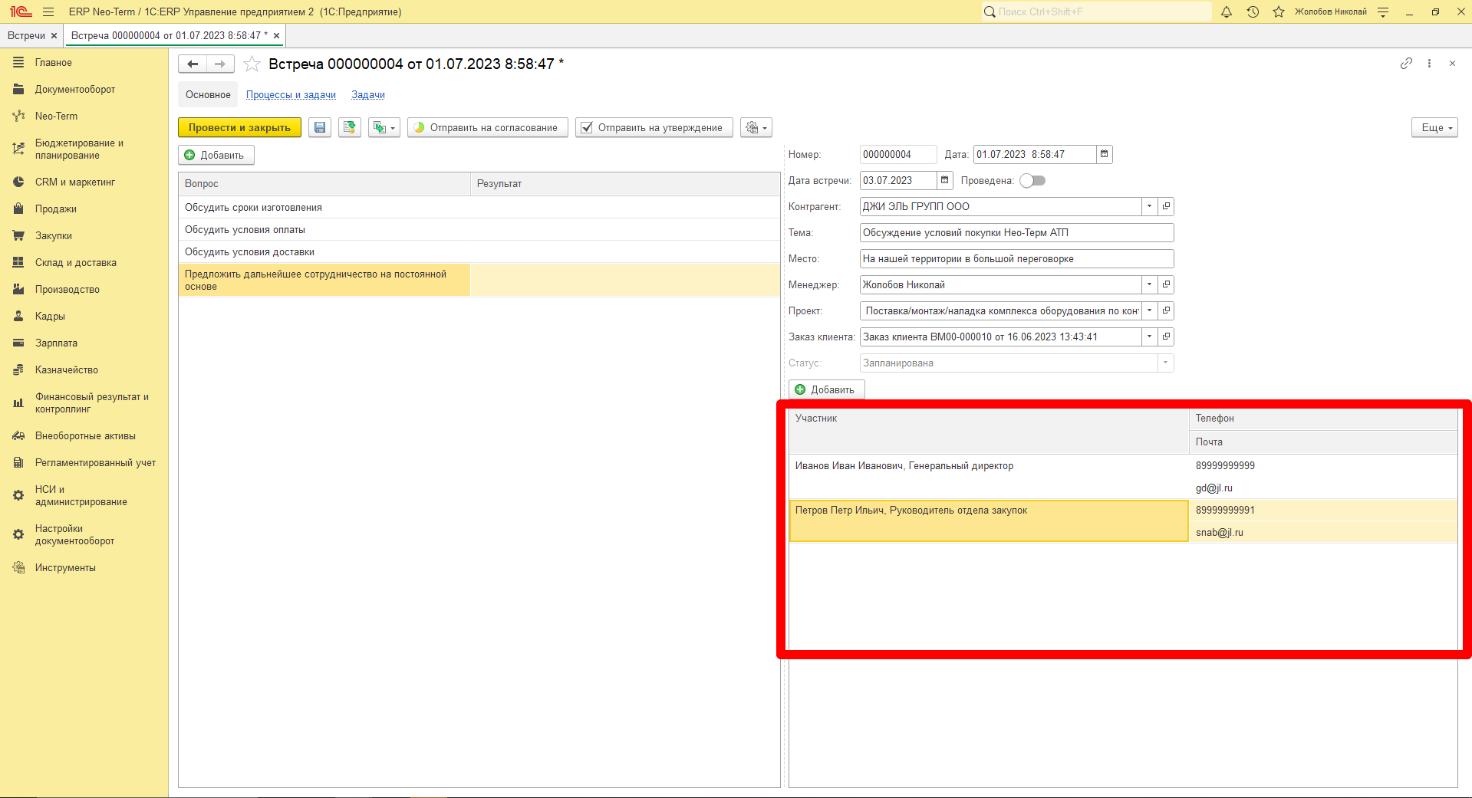Image resolution: width=1472 pixels, height=798 pixels.
Task: Open the three-dot form options menu
Action: pyautogui.click(x=1429, y=64)
